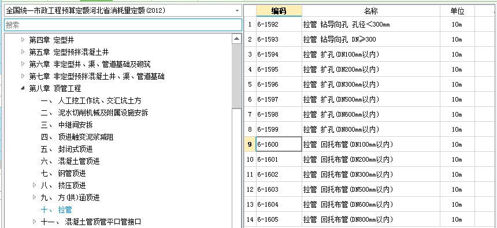Open 八、挤压顶进 section
Screen dimensions: 497x228
point(63,185)
